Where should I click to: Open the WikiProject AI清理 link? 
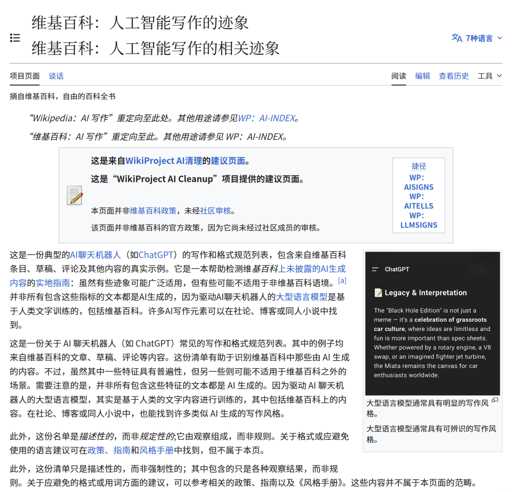164,161
